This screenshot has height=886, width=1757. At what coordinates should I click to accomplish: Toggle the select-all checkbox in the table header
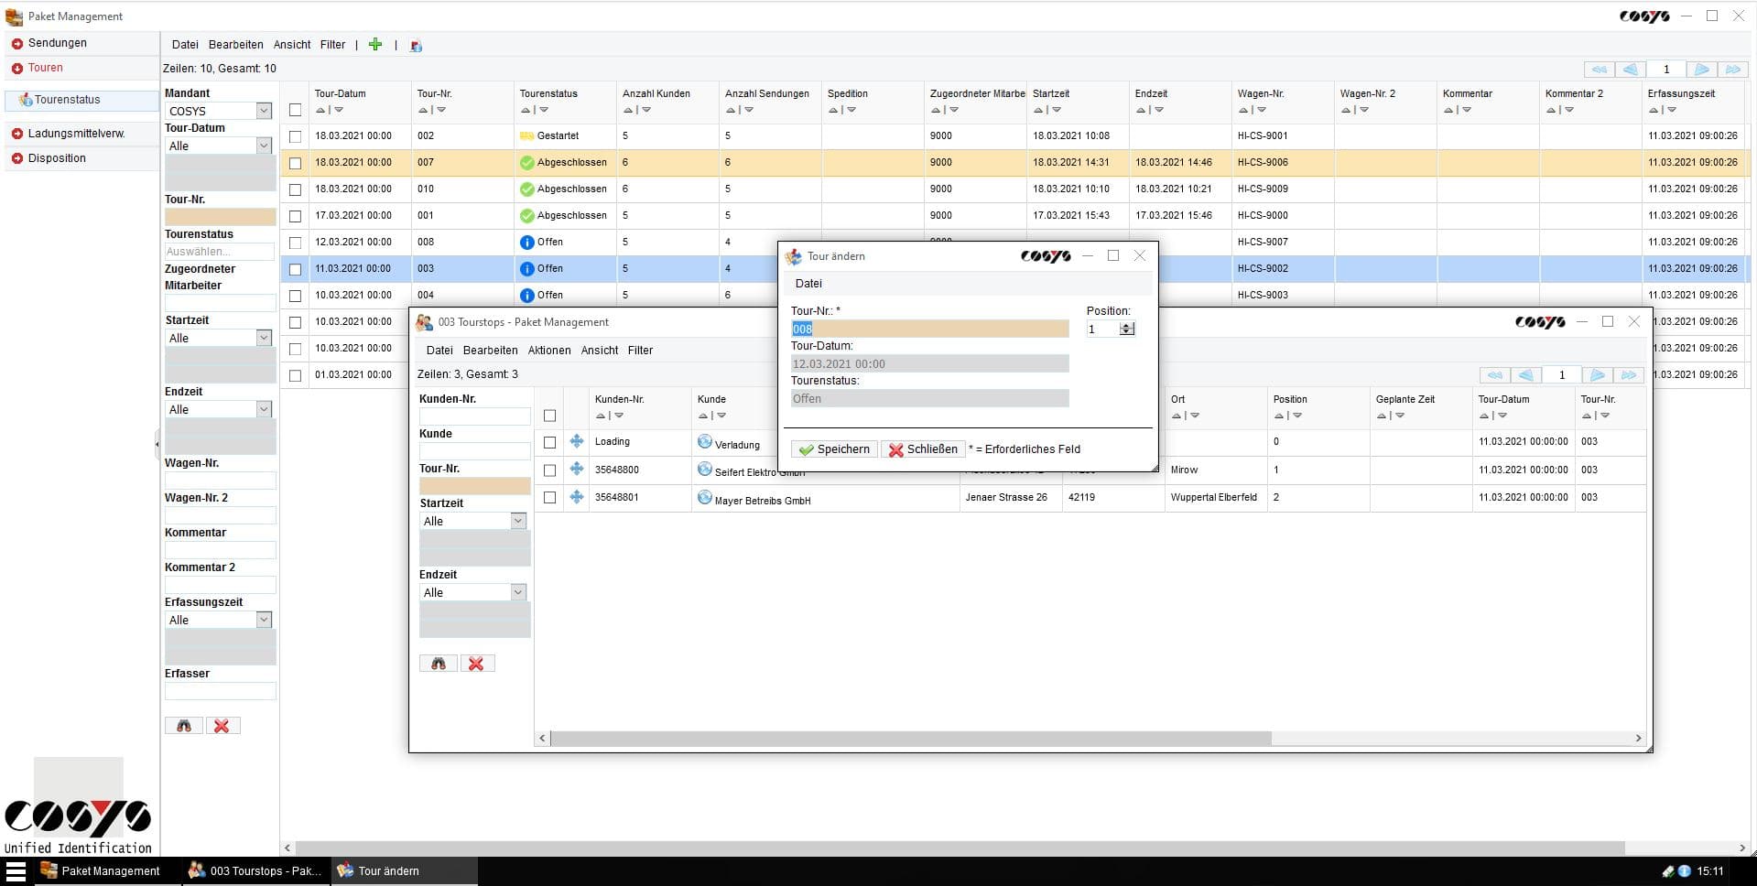coord(294,108)
